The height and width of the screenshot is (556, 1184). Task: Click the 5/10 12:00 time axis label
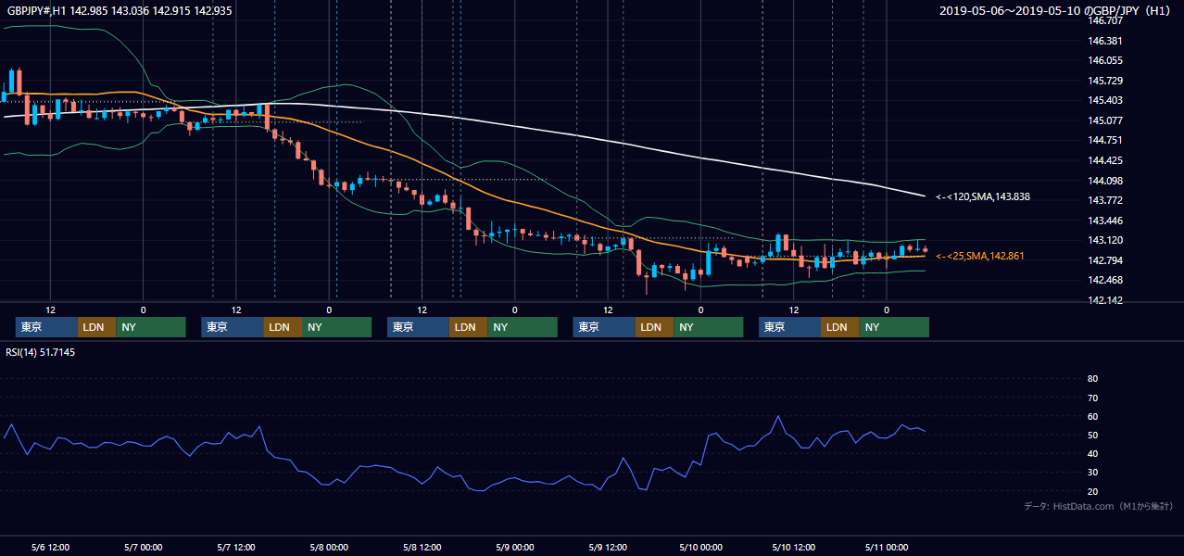pyautogui.click(x=793, y=547)
